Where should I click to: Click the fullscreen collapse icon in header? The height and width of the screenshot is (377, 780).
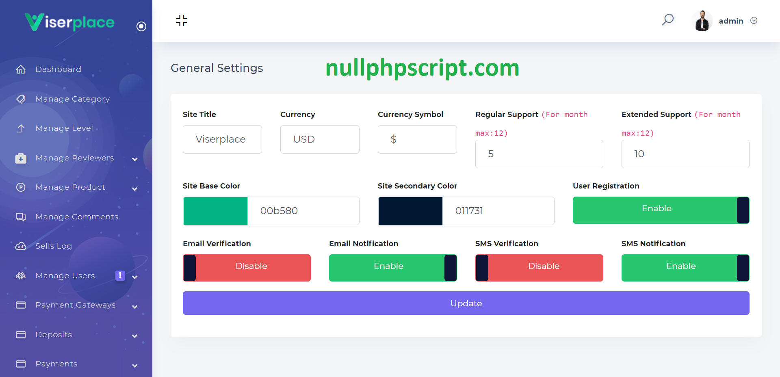pyautogui.click(x=182, y=21)
